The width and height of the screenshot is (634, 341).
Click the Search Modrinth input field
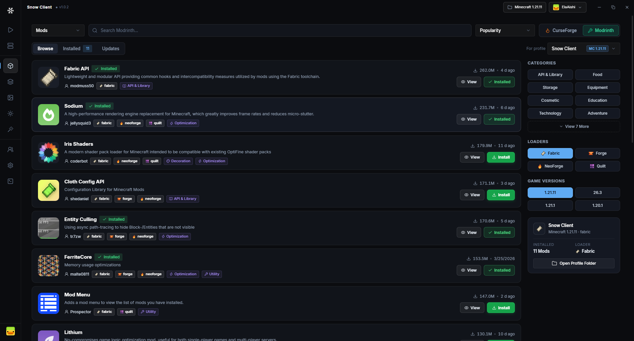coord(280,30)
